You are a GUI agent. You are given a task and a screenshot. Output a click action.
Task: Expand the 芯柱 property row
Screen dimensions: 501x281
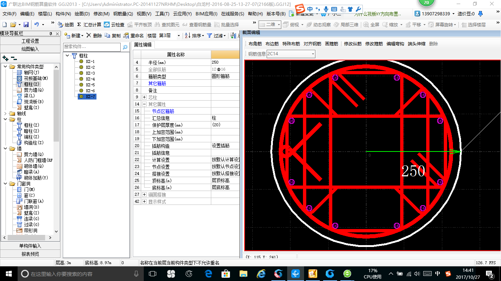click(144, 97)
